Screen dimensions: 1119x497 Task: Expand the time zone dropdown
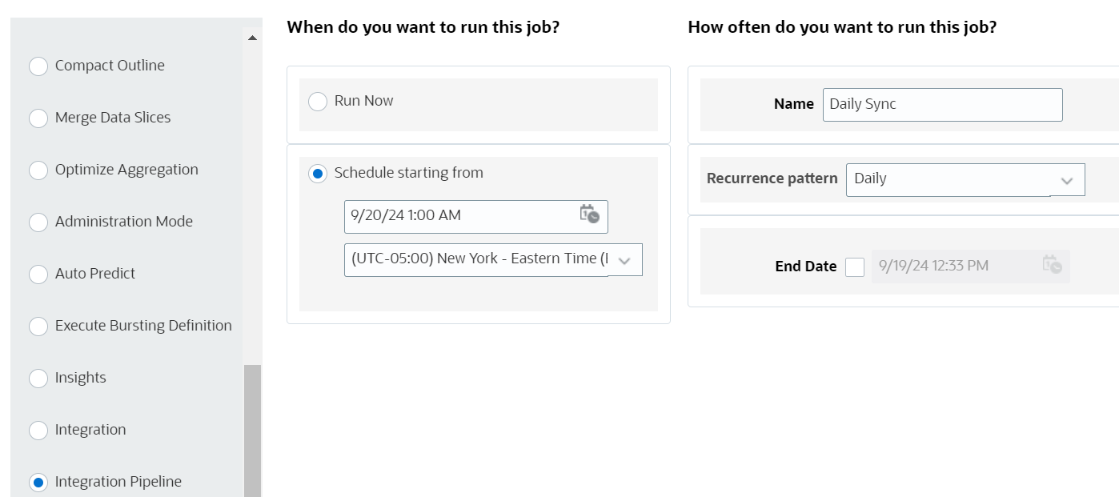[625, 260]
